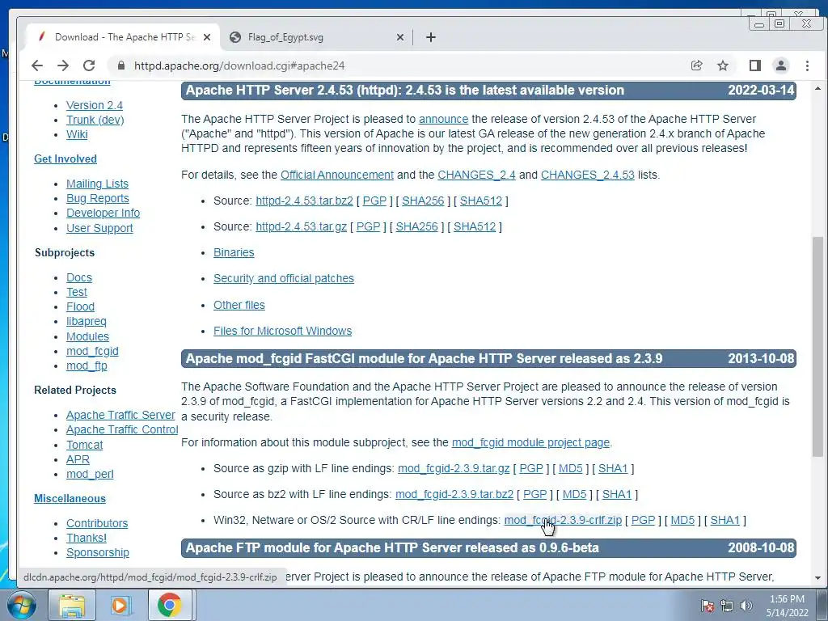Screen dimensions: 828x621
Task: Open the Docs subproject link
Action: (78, 277)
